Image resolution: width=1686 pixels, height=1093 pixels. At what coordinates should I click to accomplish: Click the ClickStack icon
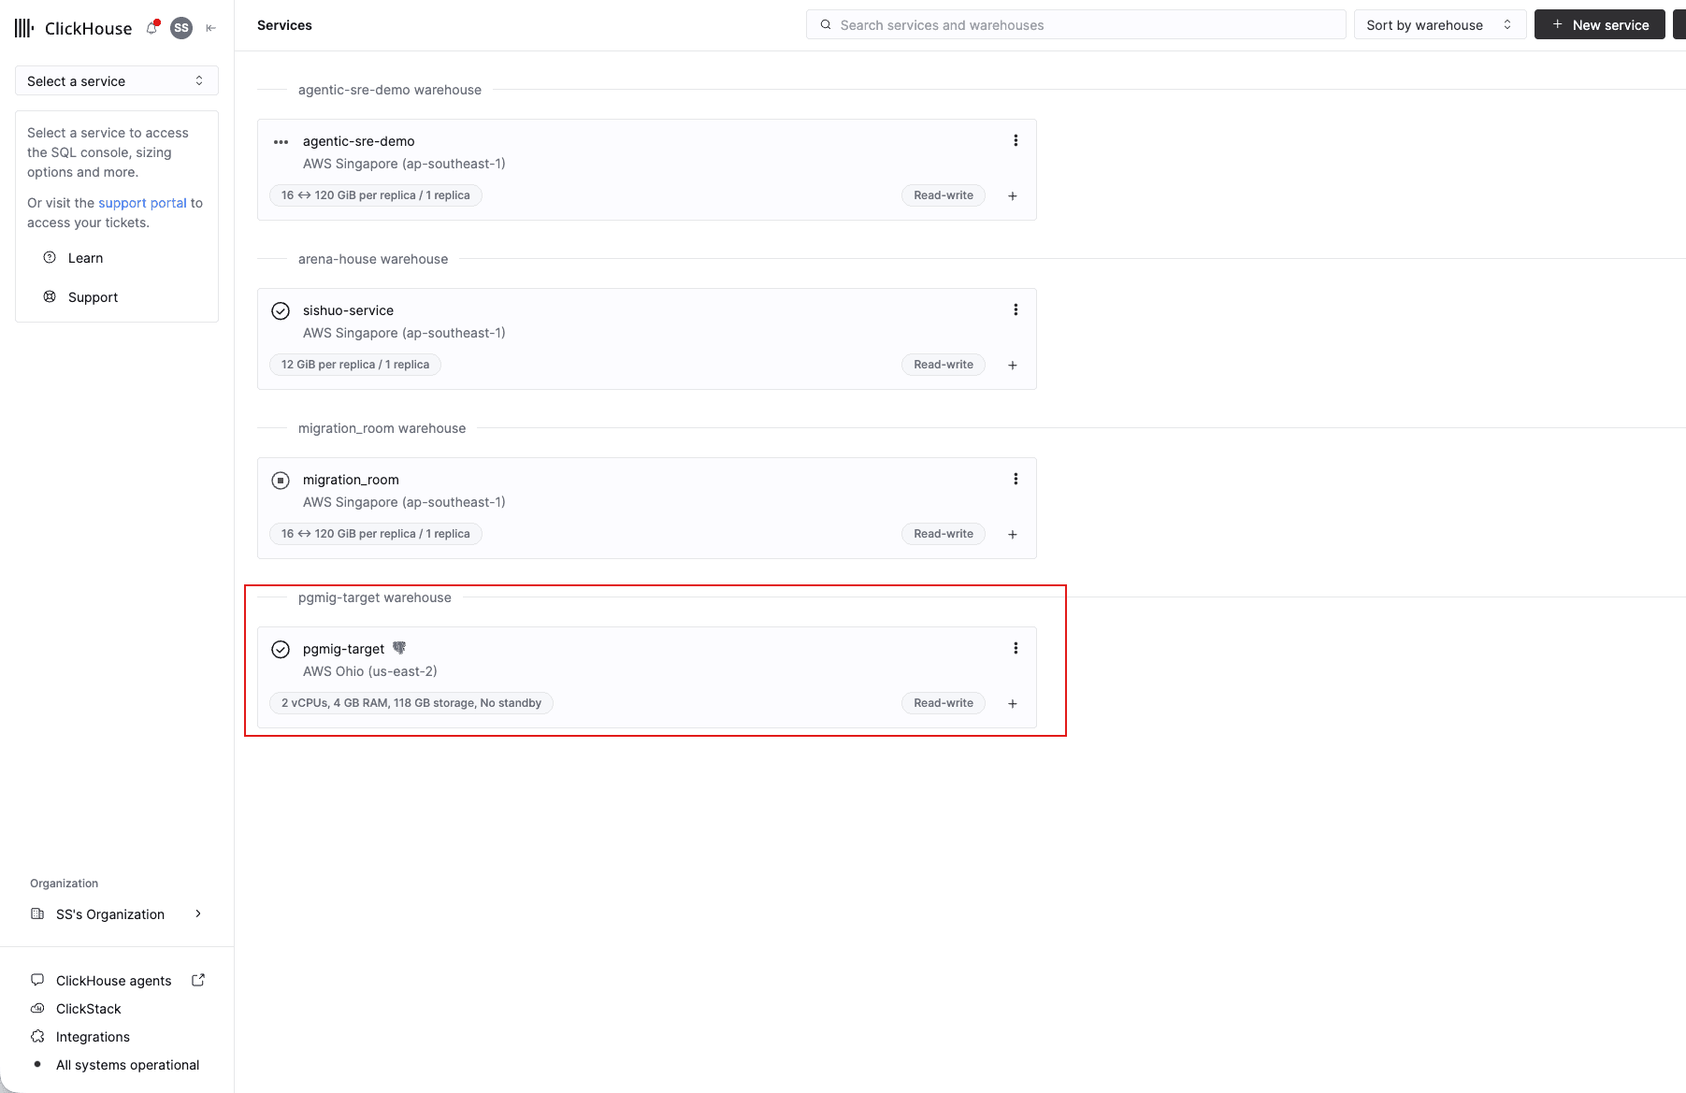tap(37, 1008)
